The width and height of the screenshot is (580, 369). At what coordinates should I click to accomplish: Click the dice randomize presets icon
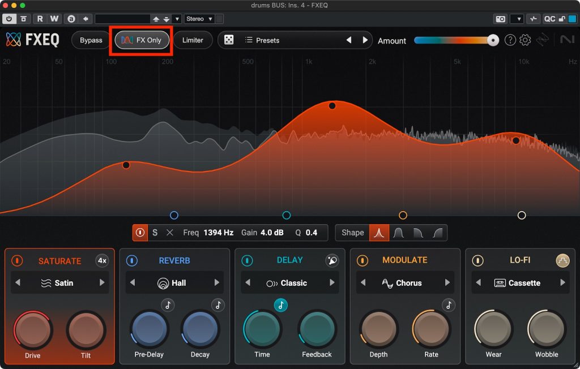229,40
